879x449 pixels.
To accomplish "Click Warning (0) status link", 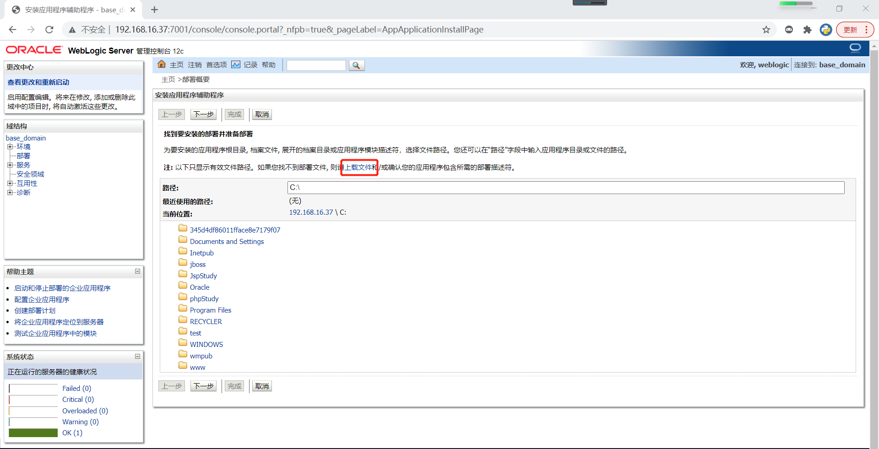I will point(81,422).
